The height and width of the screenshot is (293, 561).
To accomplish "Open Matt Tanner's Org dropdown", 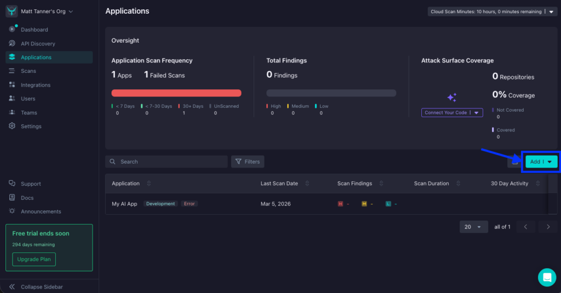I will point(47,12).
